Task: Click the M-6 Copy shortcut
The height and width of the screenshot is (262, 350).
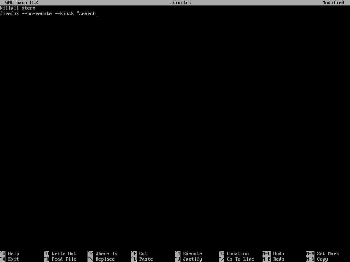Action: [x=317, y=259]
